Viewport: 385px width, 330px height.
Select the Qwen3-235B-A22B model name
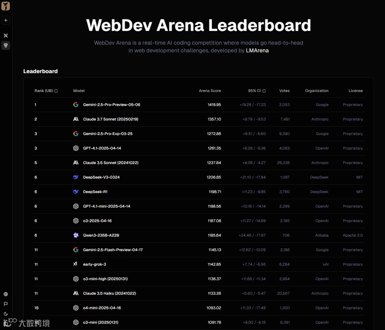[x=101, y=235]
